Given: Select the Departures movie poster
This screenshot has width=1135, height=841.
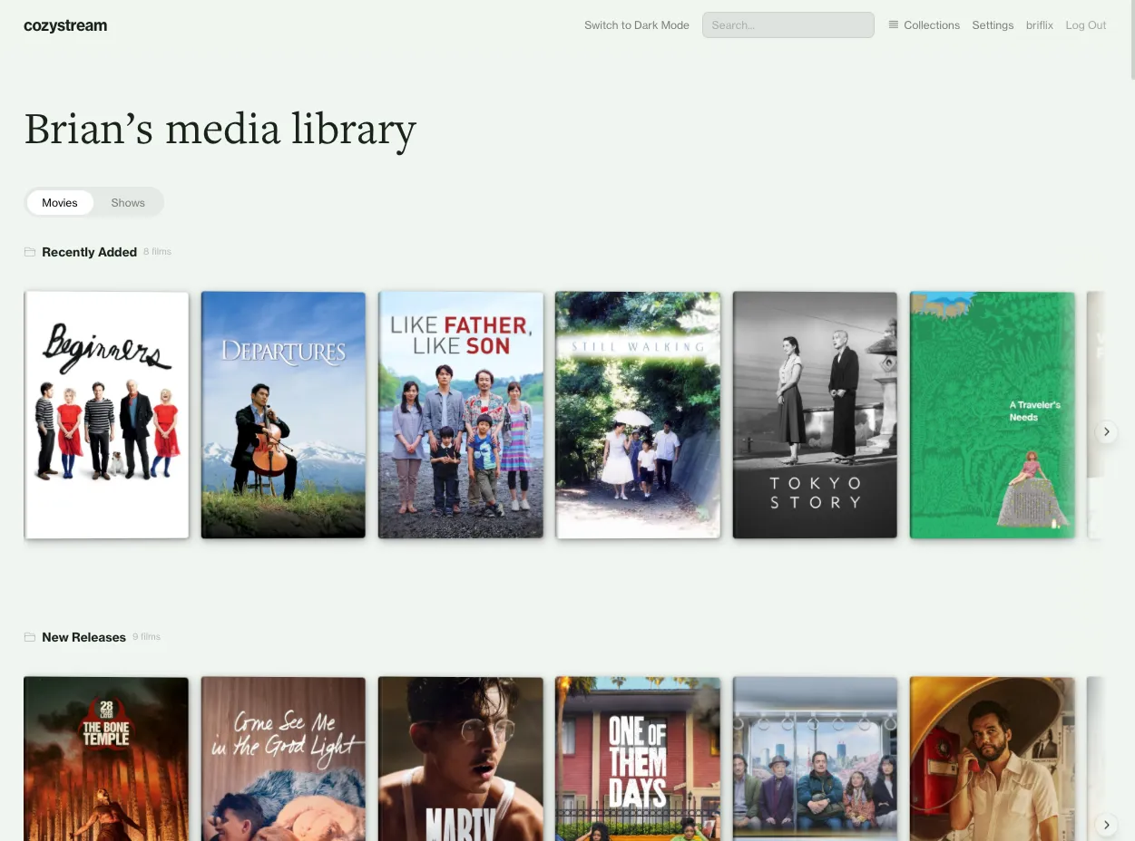Looking at the screenshot, I should pos(283,415).
